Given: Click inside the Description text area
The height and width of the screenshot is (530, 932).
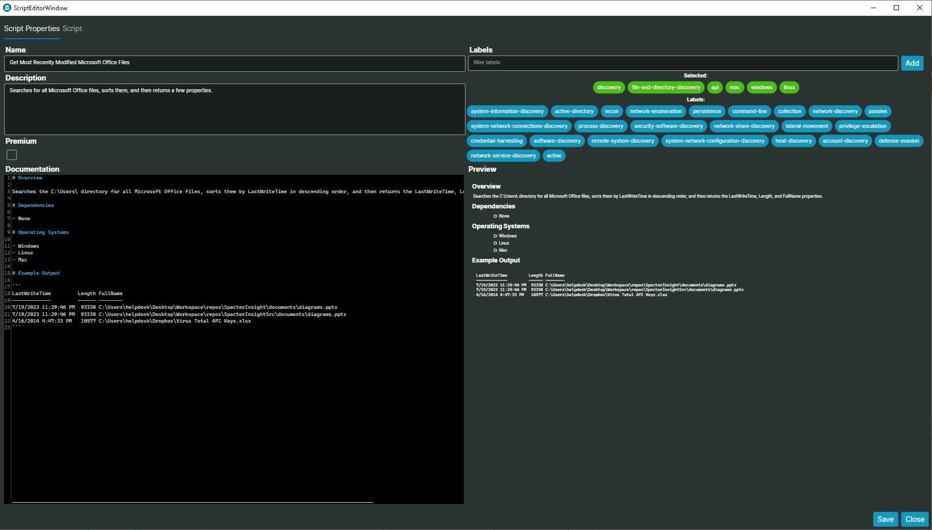Looking at the screenshot, I should [x=234, y=109].
